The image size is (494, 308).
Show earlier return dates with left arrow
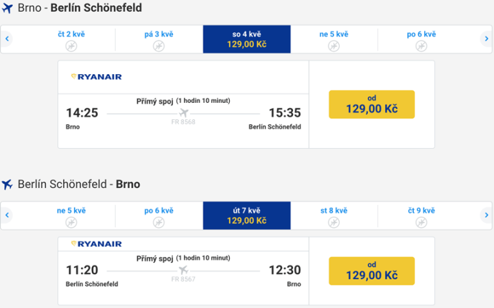pos(7,215)
